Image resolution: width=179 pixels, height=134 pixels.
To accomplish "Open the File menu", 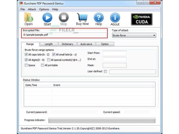I will click(22, 9).
